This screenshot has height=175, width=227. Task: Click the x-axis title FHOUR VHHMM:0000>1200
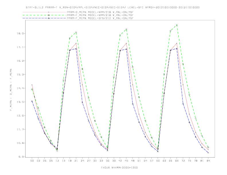[119, 168]
